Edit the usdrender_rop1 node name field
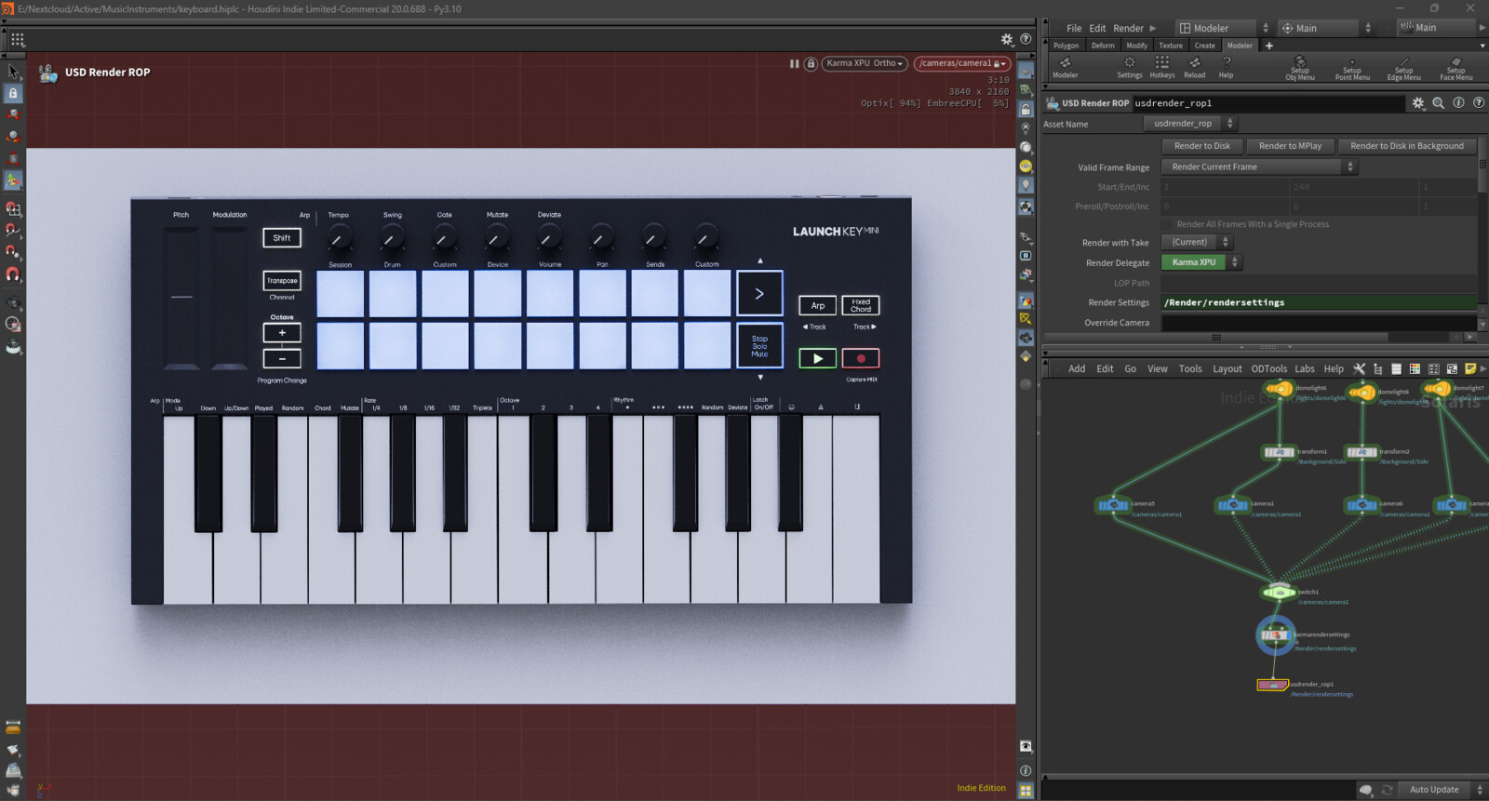The image size is (1489, 801). coord(1268,103)
